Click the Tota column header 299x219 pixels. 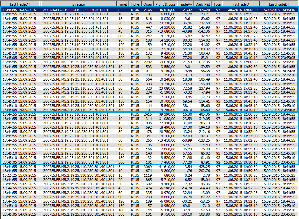pos(217,4)
